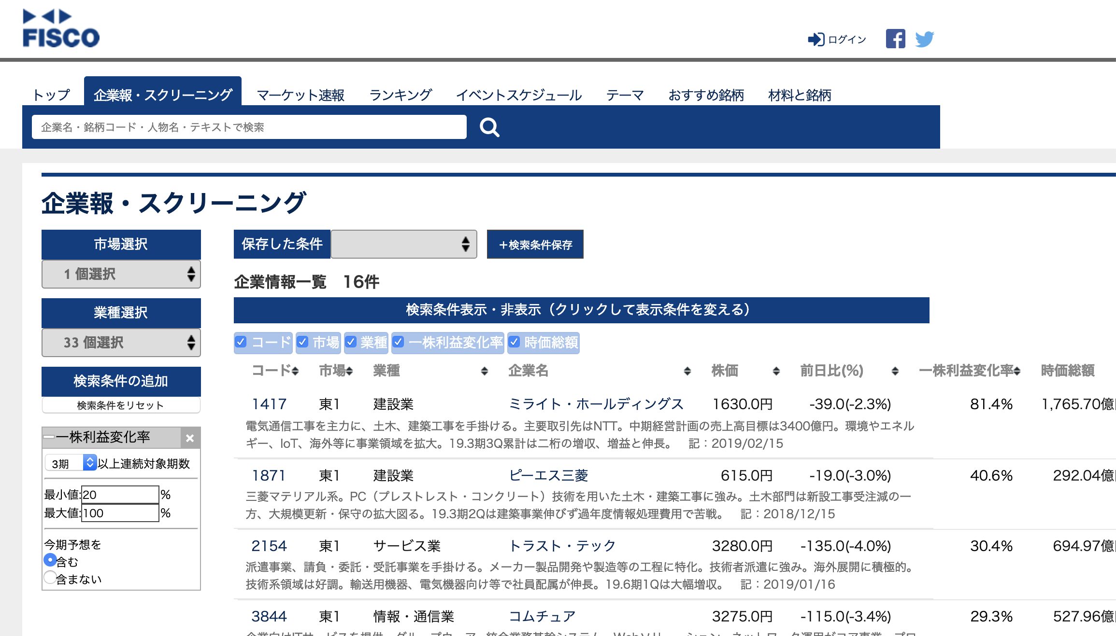
Task: Click サービス業 cell in 2154 row
Action: click(407, 546)
